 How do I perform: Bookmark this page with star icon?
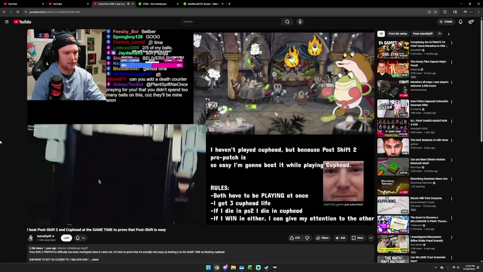(x=435, y=12)
